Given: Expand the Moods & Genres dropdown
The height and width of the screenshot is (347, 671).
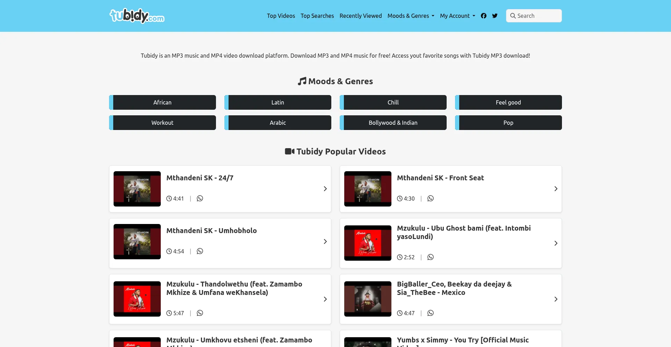Looking at the screenshot, I should tap(411, 16).
